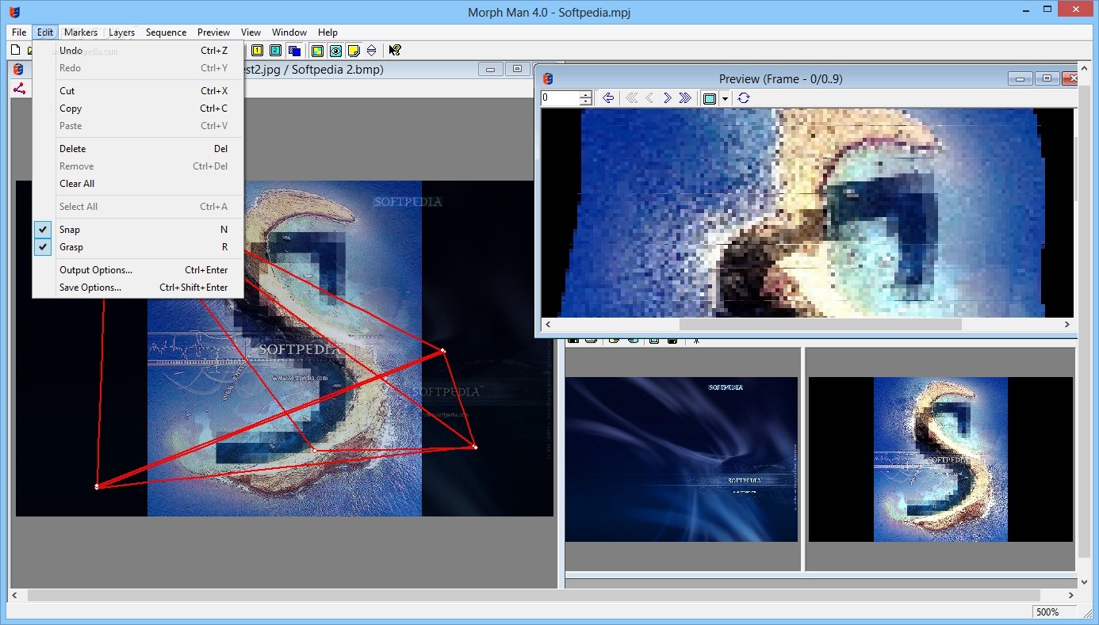
Task: Click the context help arrow-question icon
Action: (x=395, y=51)
